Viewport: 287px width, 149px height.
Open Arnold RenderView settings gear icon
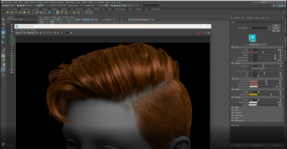tap(209, 33)
